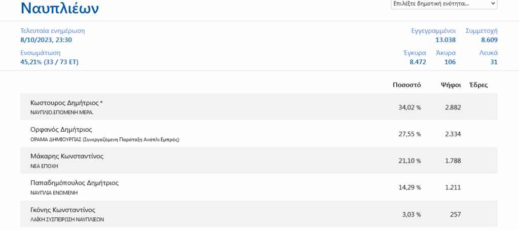This screenshot has width=519, height=230.
Task: Select candidate Ορφανός Δημήτριος
Action: 61,130
